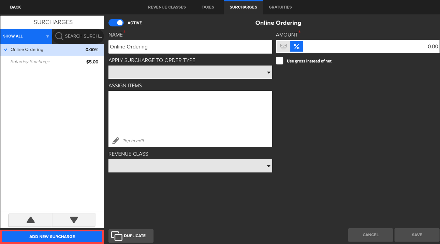Click the Duplicate surcharge button
Image resolution: width=440 pixels, height=244 pixels.
pyautogui.click(x=131, y=236)
